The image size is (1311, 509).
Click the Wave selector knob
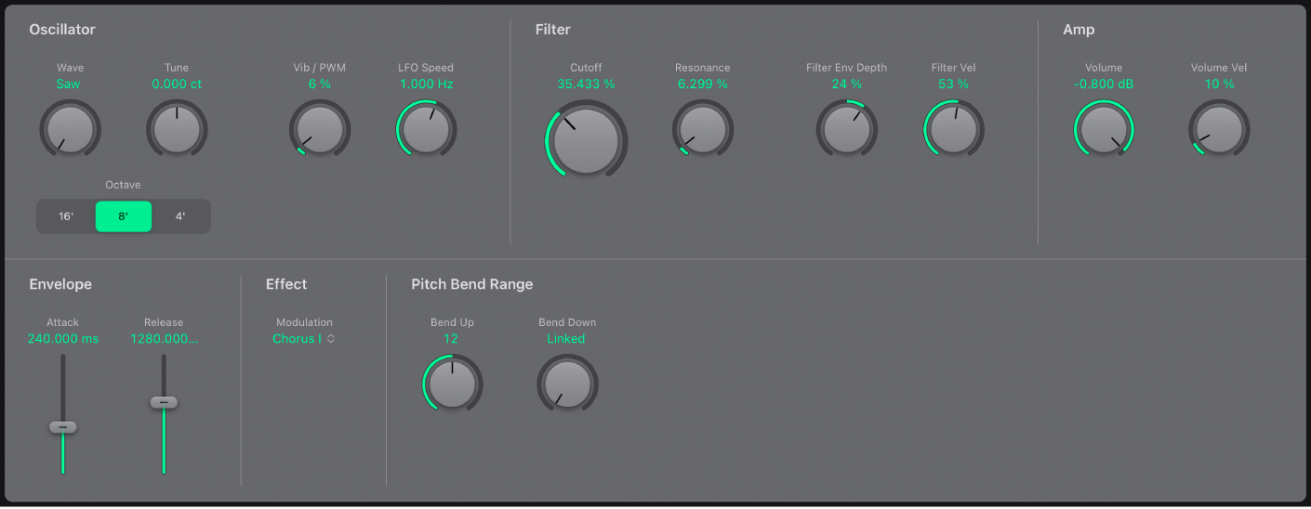[x=70, y=128]
